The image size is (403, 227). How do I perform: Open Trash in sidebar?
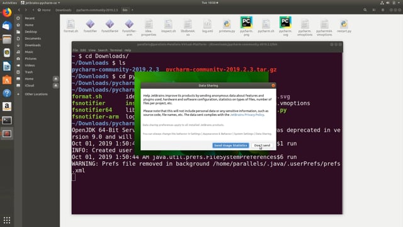coord(29,72)
